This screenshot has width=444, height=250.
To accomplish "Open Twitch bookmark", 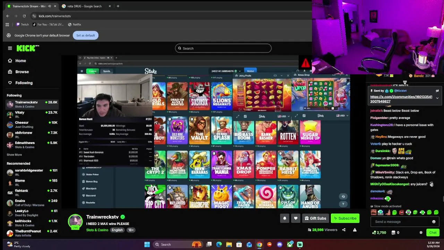I will coord(23,25).
